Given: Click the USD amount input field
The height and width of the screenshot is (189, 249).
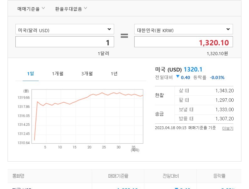Looking at the screenshot, I should coord(64,42).
